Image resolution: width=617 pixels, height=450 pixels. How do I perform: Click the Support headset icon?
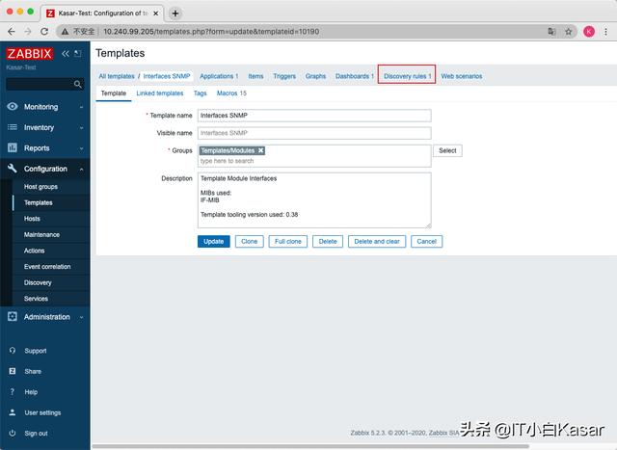tap(13, 351)
